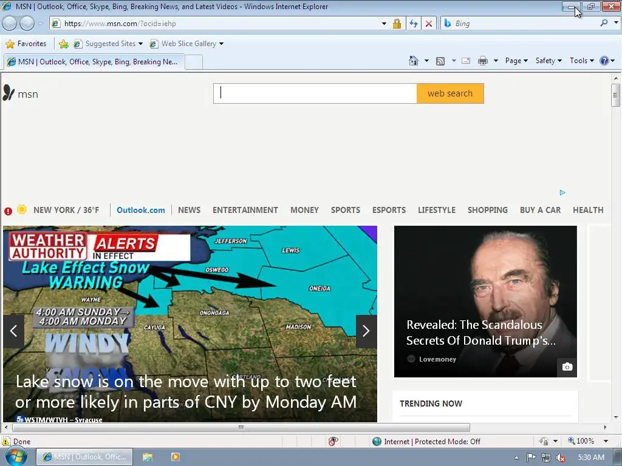Open the Donald Trump secrets gallery card

click(485, 302)
